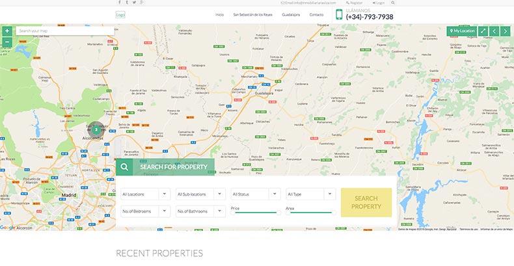Toggle fullscreen map view

point(483,31)
